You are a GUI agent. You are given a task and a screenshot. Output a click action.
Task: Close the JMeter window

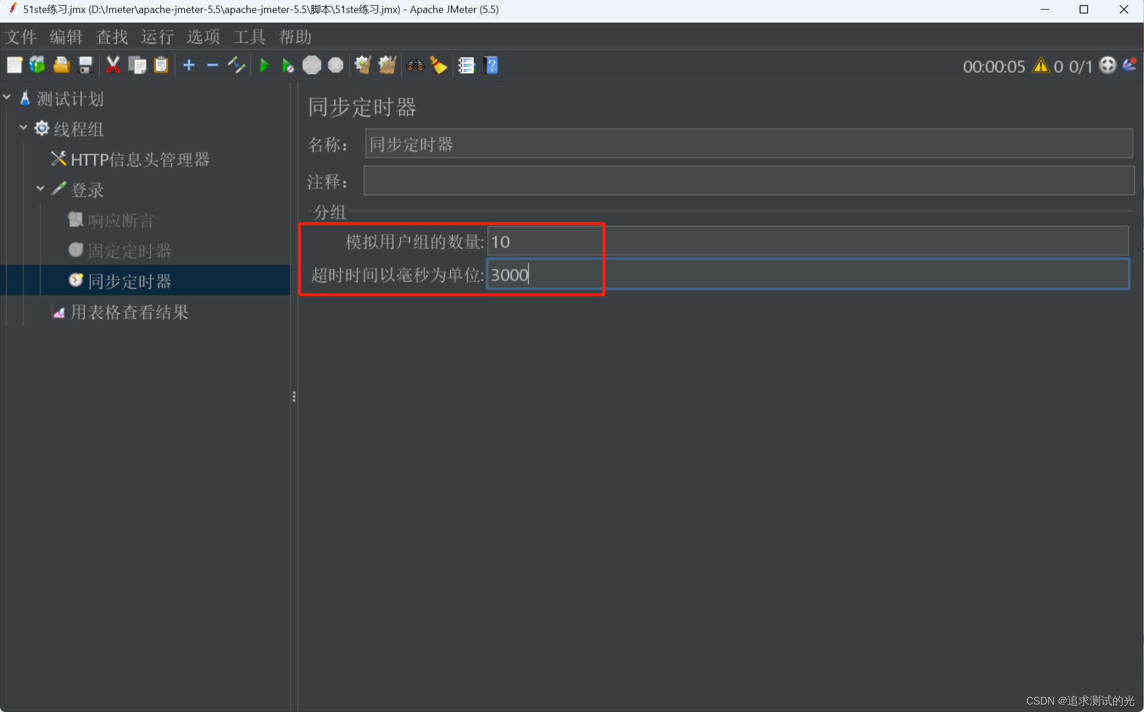[x=1124, y=10]
